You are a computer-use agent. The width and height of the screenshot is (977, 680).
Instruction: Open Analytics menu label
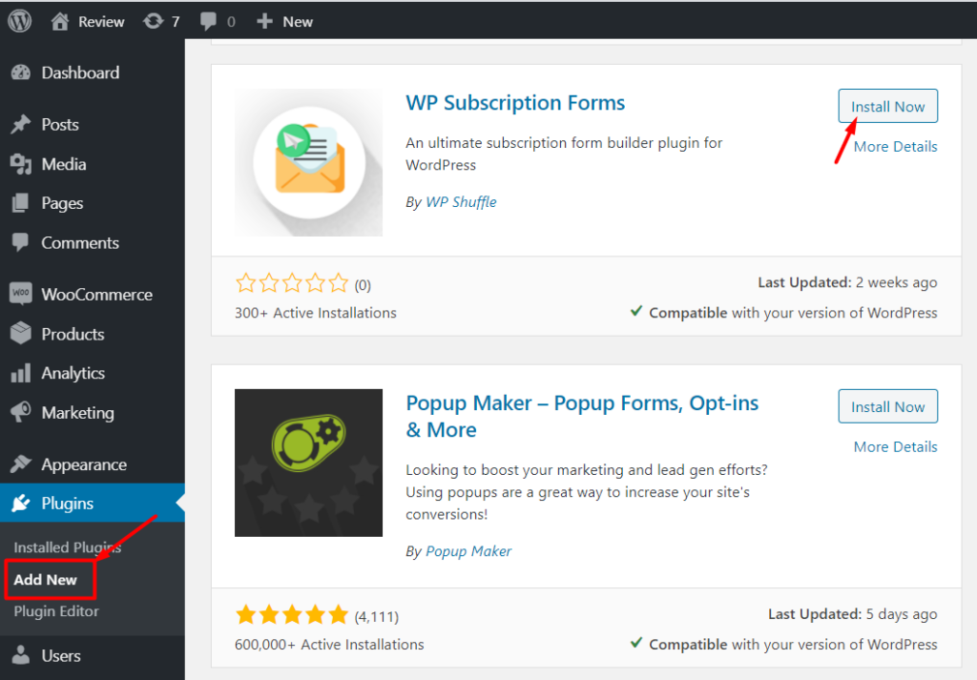[x=73, y=373]
